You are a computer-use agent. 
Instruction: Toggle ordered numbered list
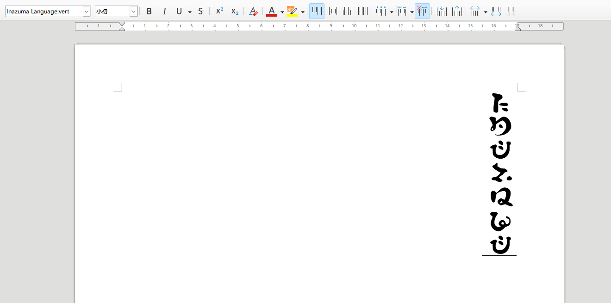(401, 11)
